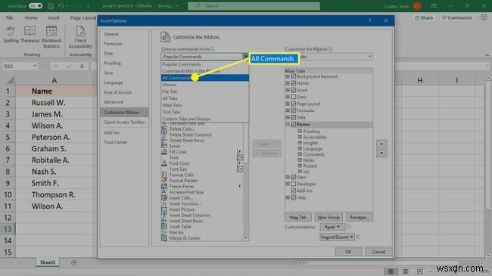Uncheck the Insert tab checkbox
The width and height of the screenshot is (492, 276).
294,90
